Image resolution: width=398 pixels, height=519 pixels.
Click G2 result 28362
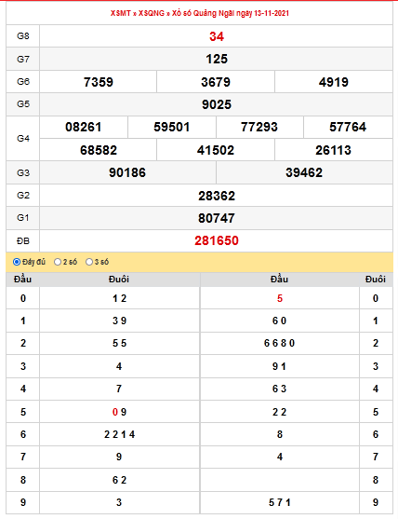tap(217, 196)
